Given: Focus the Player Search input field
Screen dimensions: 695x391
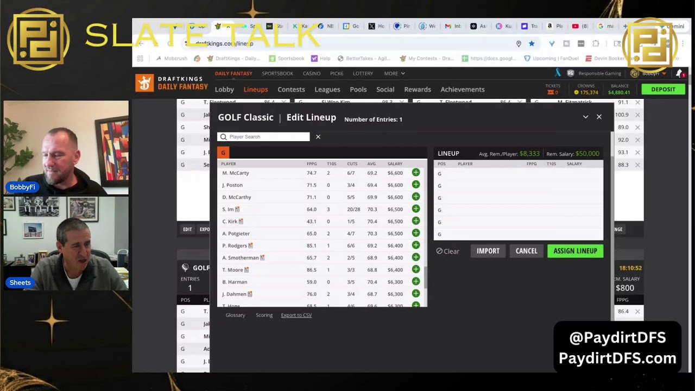Looking at the screenshot, I should click(x=263, y=137).
